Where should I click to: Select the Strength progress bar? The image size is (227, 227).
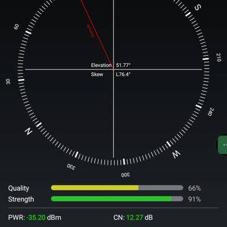tap(117, 199)
